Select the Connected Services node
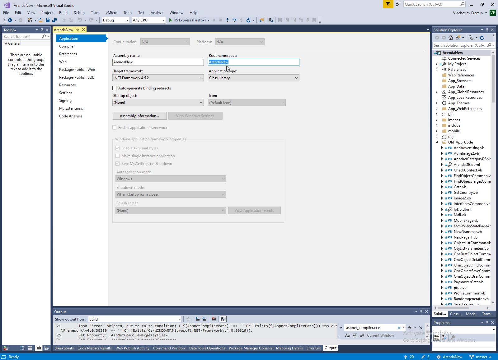 [x=464, y=58]
